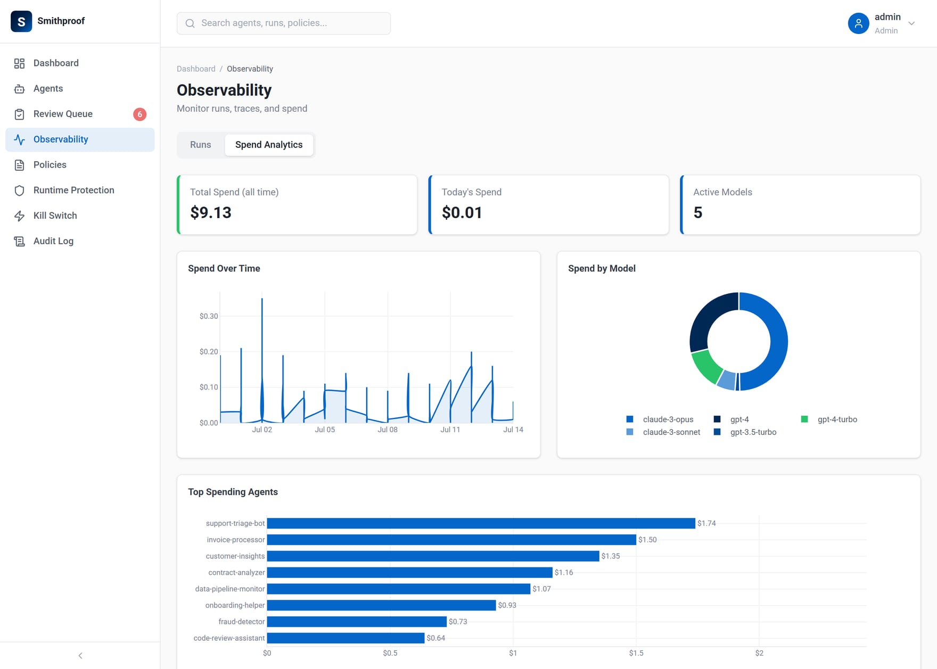The width and height of the screenshot is (937, 669).
Task: Go to the Review Queue page
Action: coord(80,114)
